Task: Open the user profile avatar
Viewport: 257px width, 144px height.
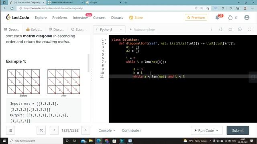Action: click(x=247, y=18)
